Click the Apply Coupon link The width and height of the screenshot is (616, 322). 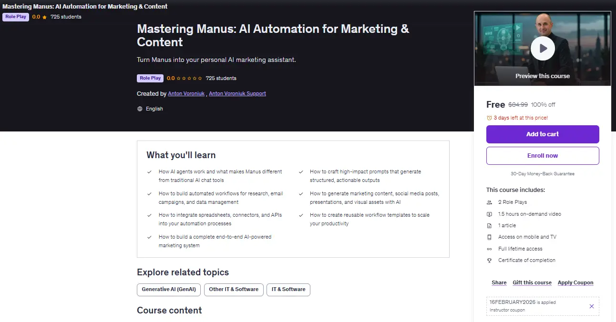(575, 282)
